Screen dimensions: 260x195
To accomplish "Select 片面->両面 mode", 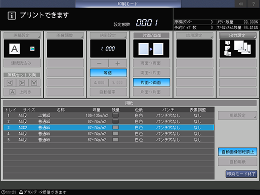I will coord(151,82).
